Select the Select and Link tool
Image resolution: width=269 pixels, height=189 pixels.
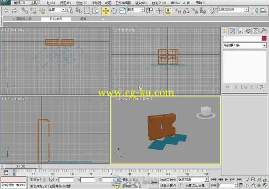click(25, 11)
